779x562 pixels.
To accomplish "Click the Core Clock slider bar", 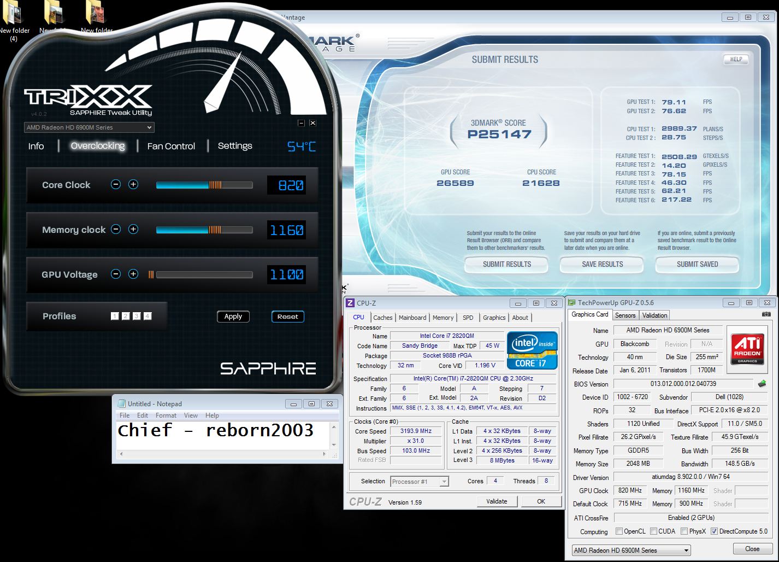I will pos(204,185).
